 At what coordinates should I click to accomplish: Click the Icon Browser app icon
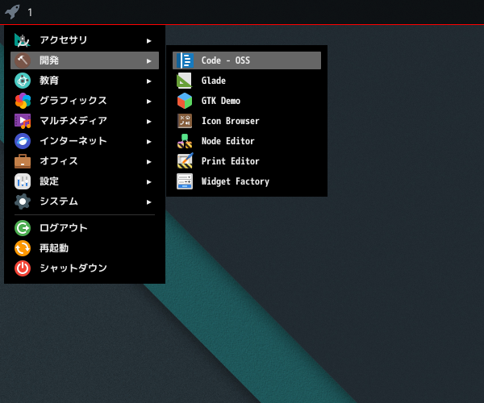click(x=185, y=121)
